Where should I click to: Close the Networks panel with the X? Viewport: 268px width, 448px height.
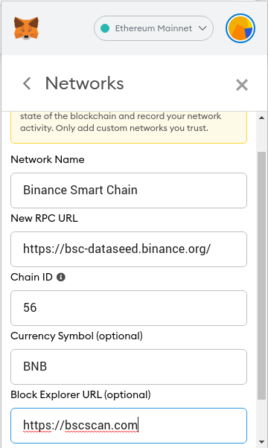click(x=242, y=85)
